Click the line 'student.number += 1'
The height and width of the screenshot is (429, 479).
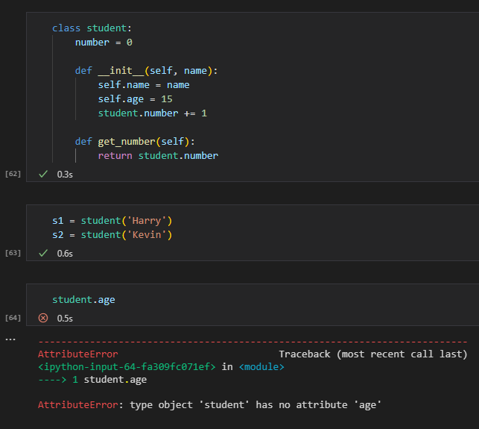153,113
